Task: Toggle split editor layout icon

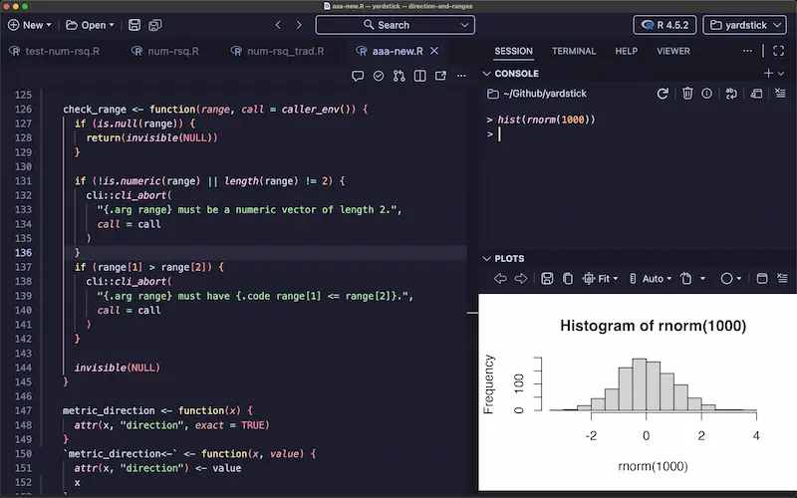Action: tap(419, 76)
